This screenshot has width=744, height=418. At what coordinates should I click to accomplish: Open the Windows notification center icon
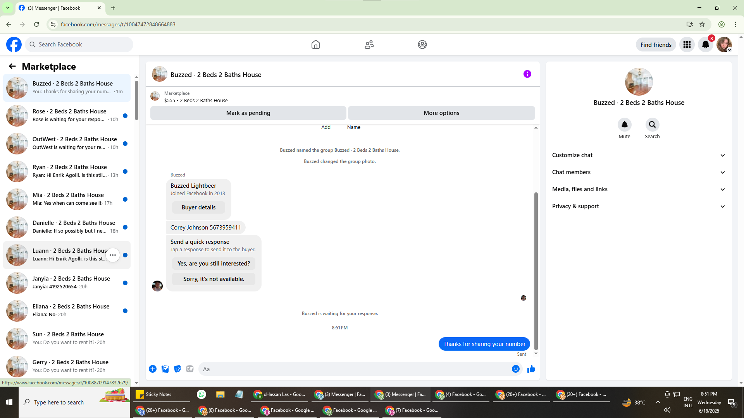pos(732,403)
